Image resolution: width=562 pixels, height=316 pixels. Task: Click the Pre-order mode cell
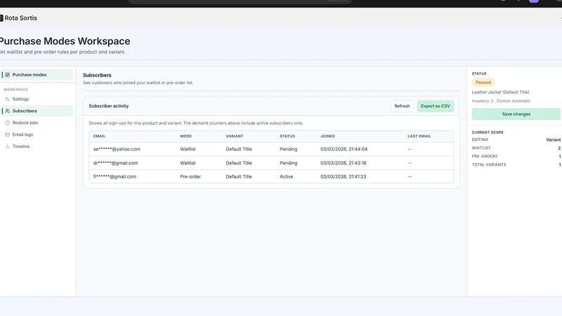pos(190,177)
